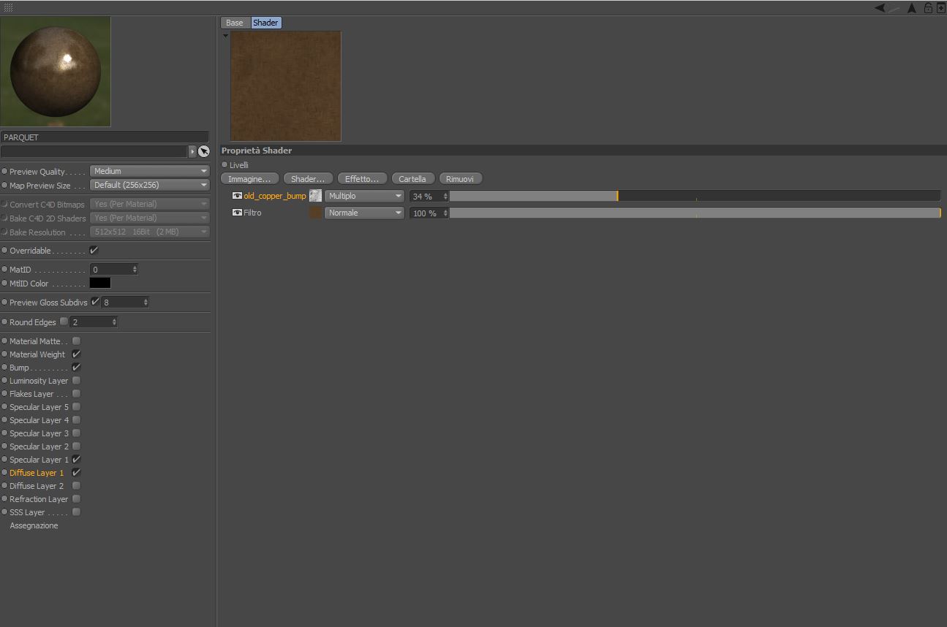Click the Filtro layer 100 % slider bar
This screenshot has height=627, width=947.
695,213
